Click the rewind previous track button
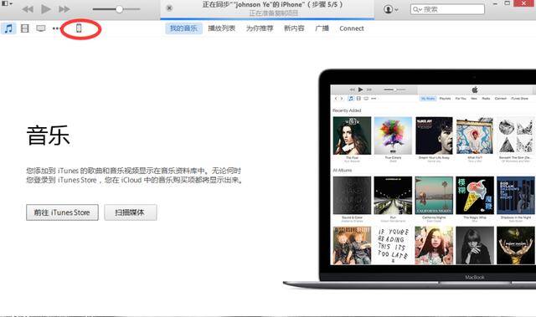Viewport: 536px width, 317px height. click(x=28, y=9)
